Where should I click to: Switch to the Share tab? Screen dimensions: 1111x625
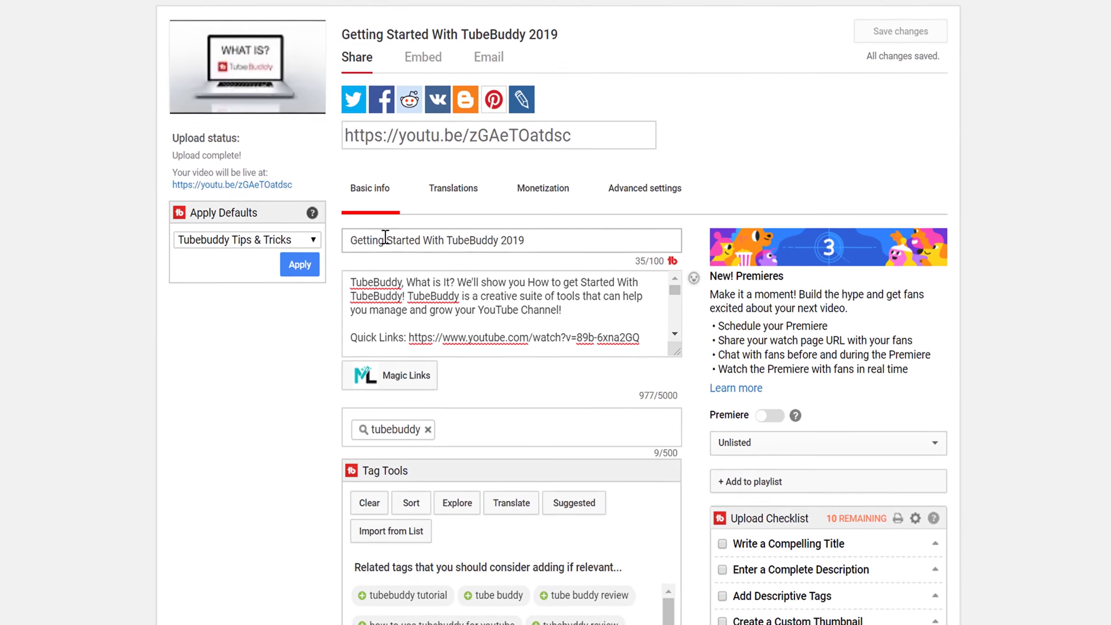pos(357,57)
